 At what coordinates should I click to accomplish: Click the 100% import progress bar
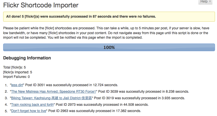(109, 47)
